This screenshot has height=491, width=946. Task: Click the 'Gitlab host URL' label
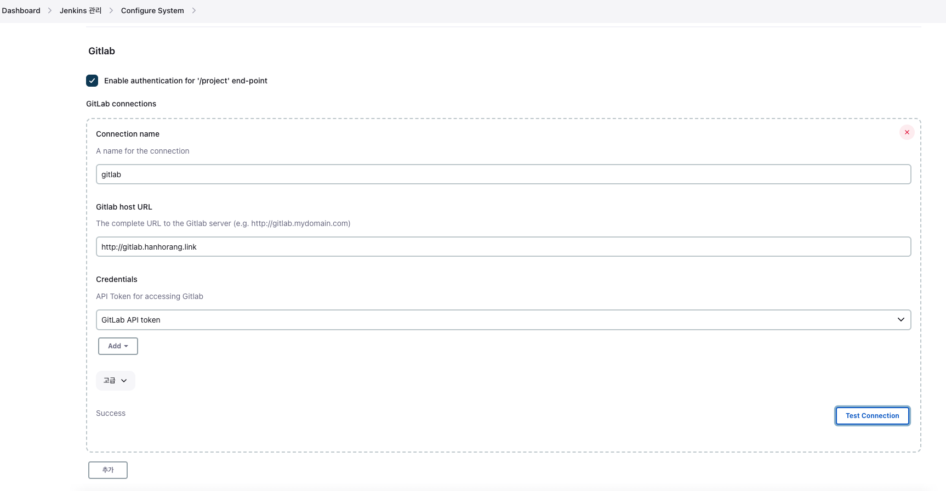coord(124,207)
